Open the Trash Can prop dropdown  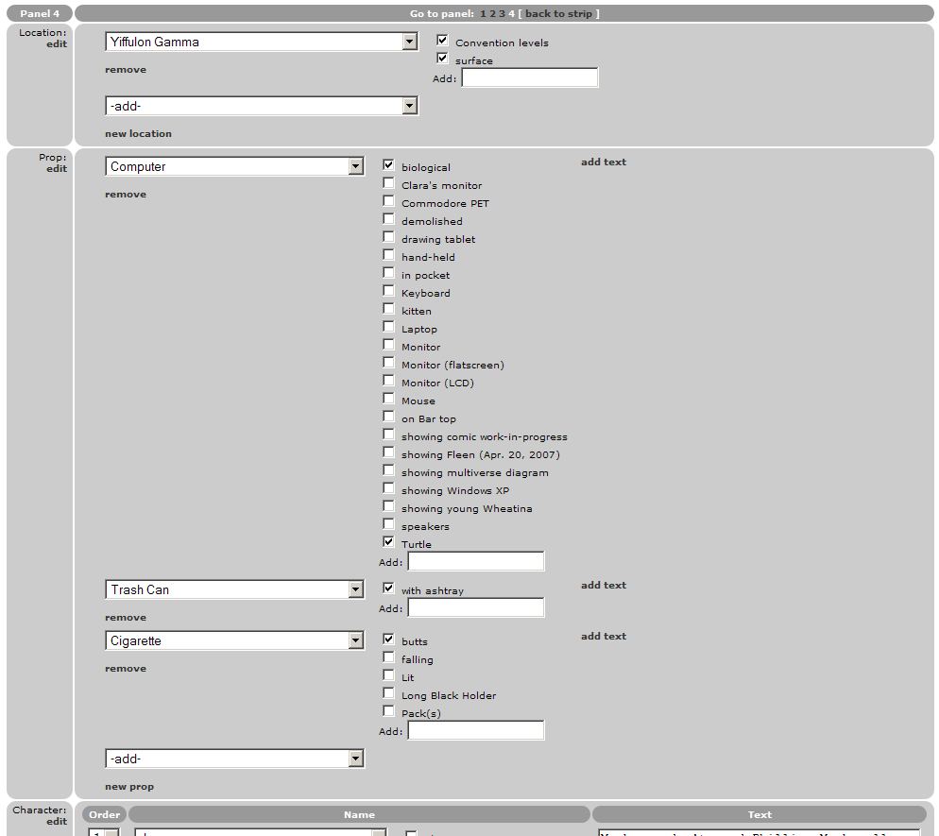[355, 590]
